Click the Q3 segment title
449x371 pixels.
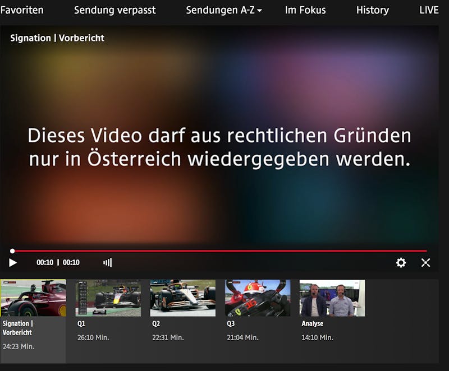pyautogui.click(x=231, y=323)
